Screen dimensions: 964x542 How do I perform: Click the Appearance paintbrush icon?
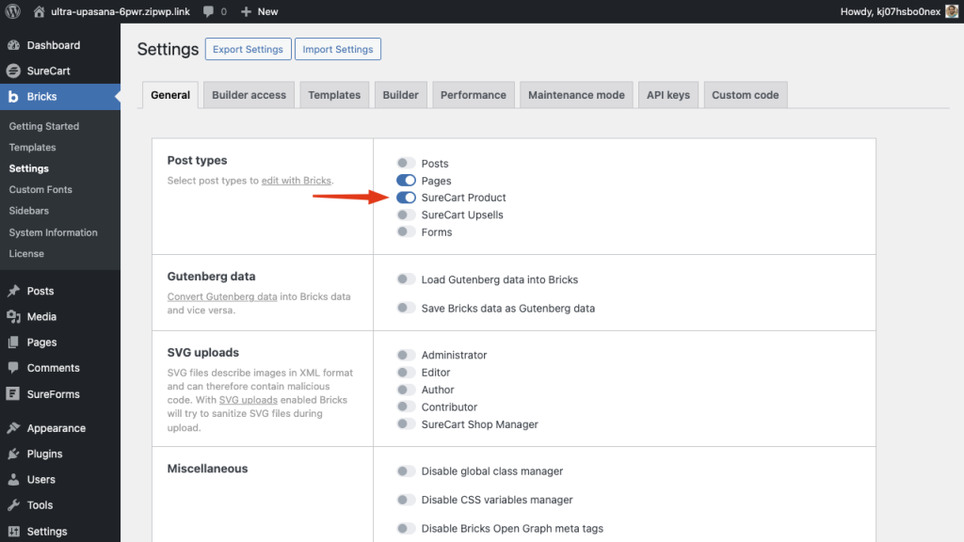pyautogui.click(x=13, y=428)
